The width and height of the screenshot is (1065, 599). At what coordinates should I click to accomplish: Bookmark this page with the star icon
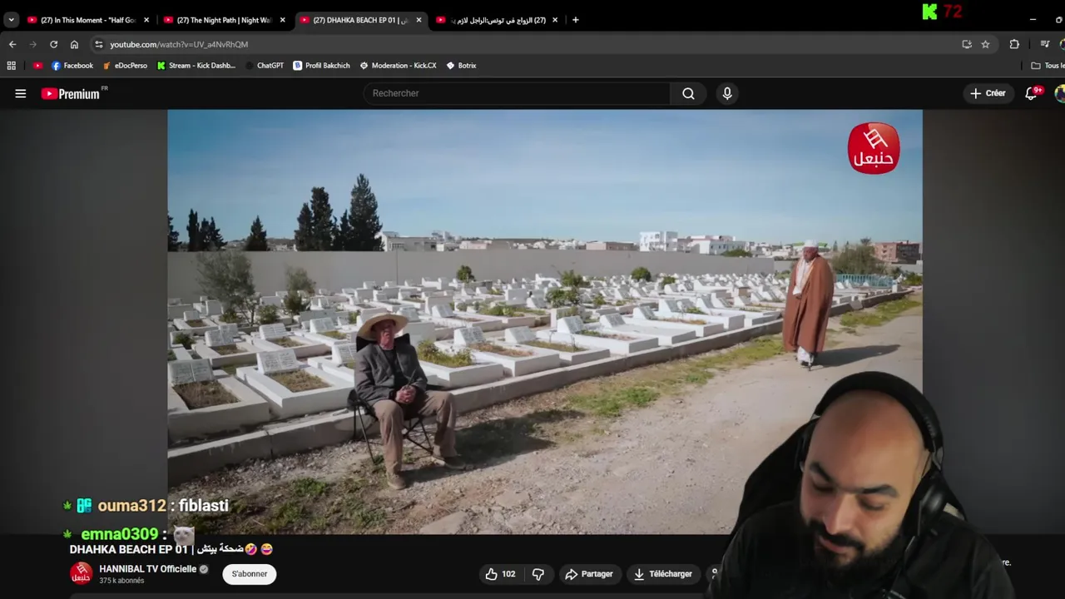click(x=985, y=44)
